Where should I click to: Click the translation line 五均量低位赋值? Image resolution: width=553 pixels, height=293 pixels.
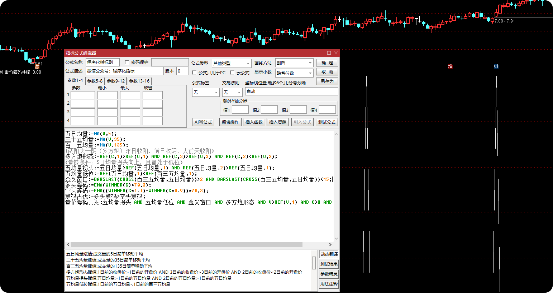click(x=118, y=284)
